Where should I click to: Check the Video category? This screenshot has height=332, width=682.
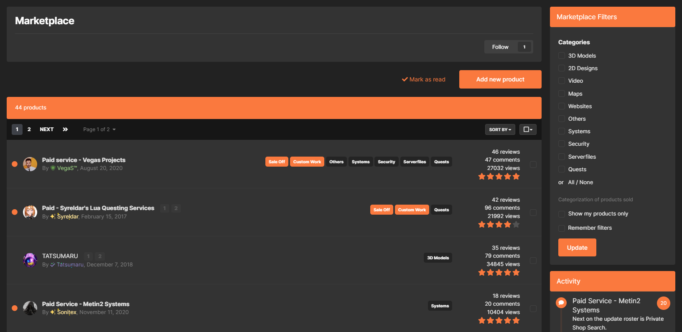(562, 81)
